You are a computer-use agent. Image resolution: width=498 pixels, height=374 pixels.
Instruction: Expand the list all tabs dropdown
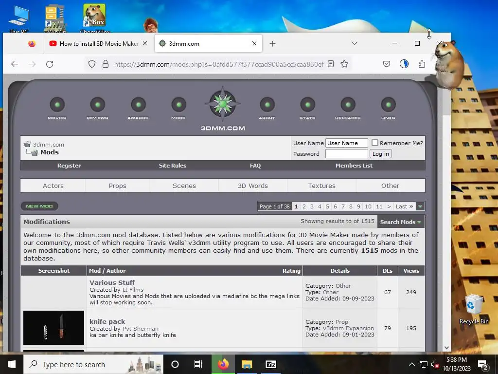point(355,43)
